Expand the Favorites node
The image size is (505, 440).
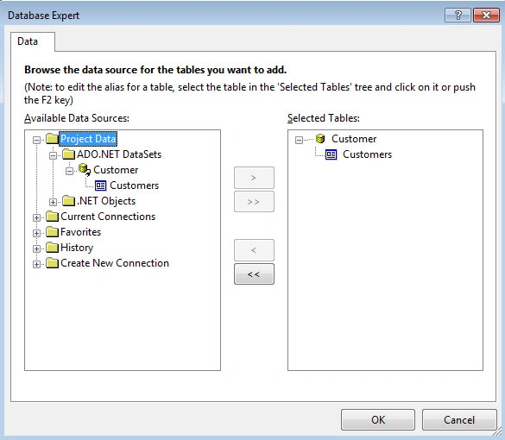tap(36, 233)
